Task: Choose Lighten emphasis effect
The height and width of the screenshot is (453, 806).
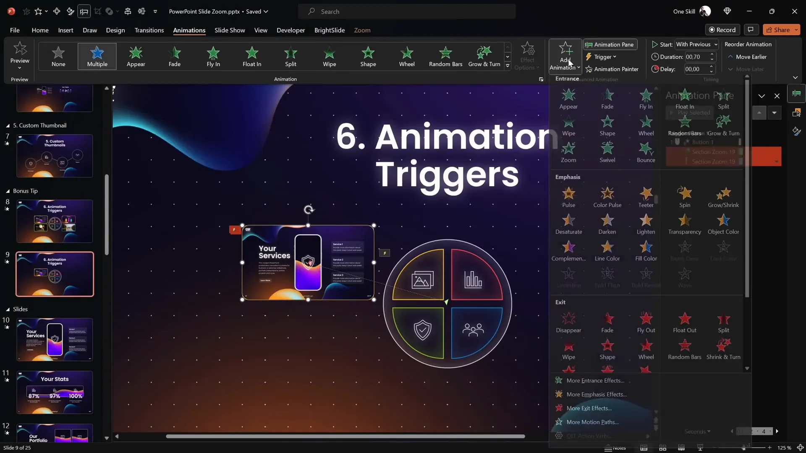Action: [646, 224]
